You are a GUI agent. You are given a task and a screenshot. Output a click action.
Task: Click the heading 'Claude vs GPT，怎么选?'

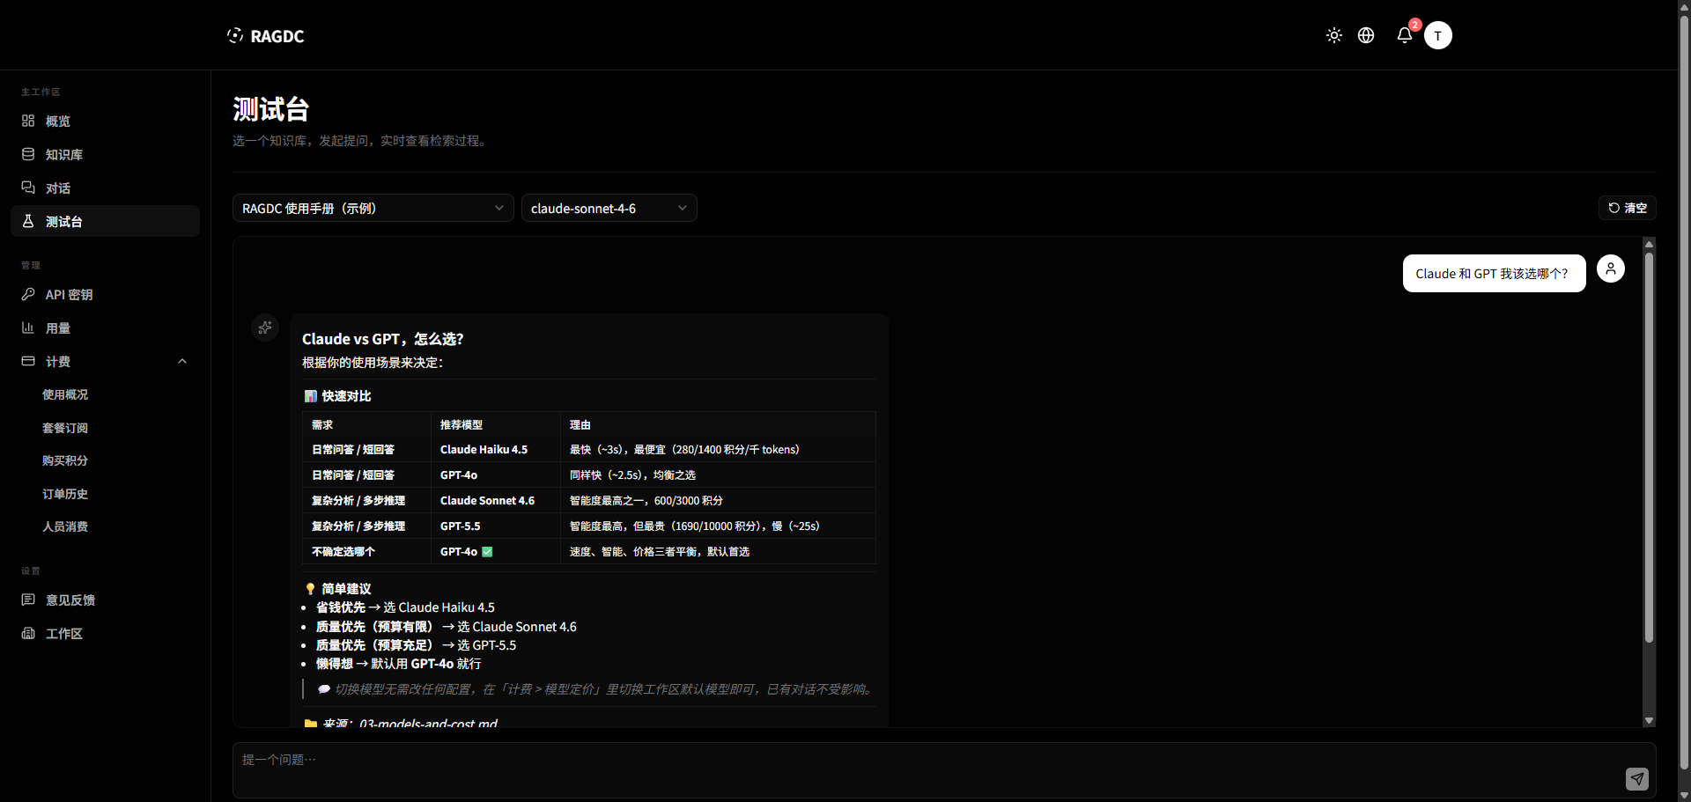(x=382, y=339)
